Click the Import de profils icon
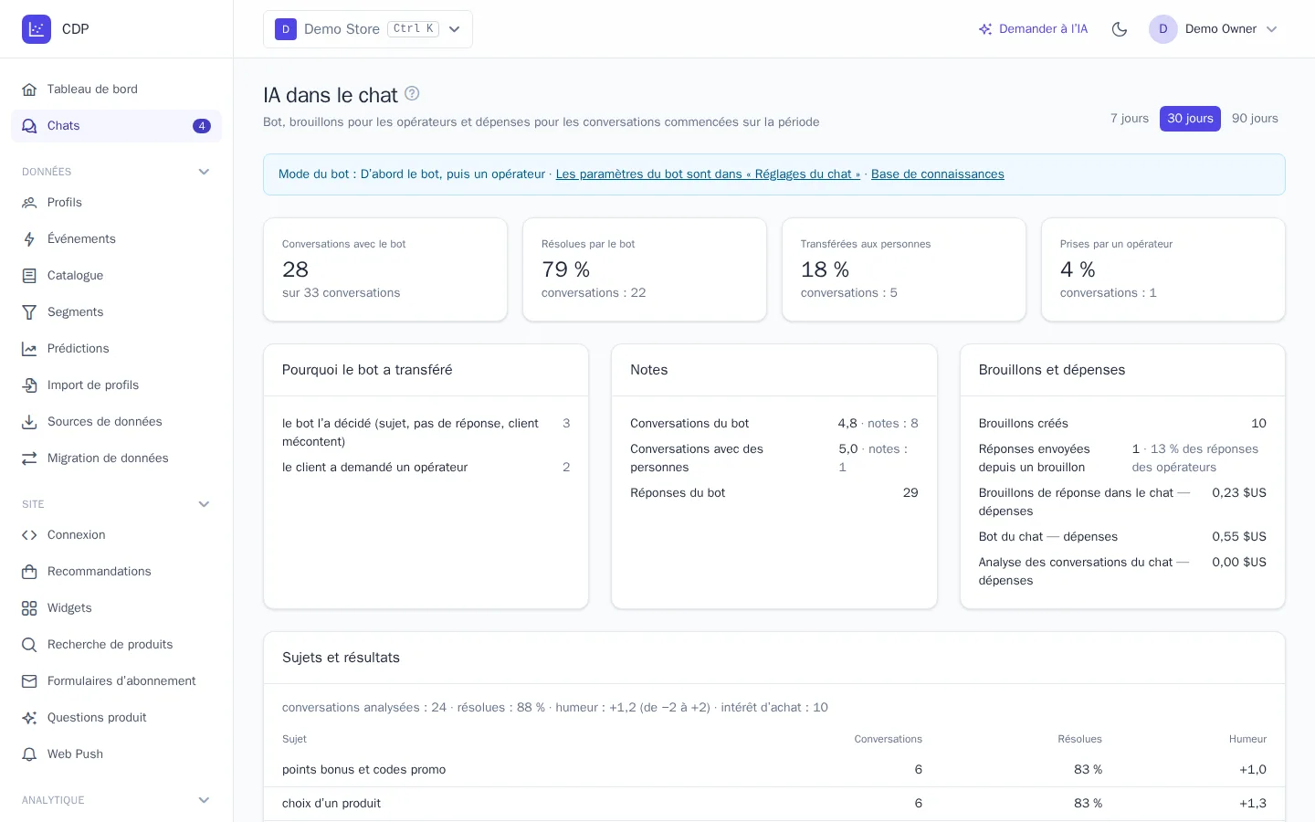The width and height of the screenshot is (1315, 822). (x=29, y=385)
